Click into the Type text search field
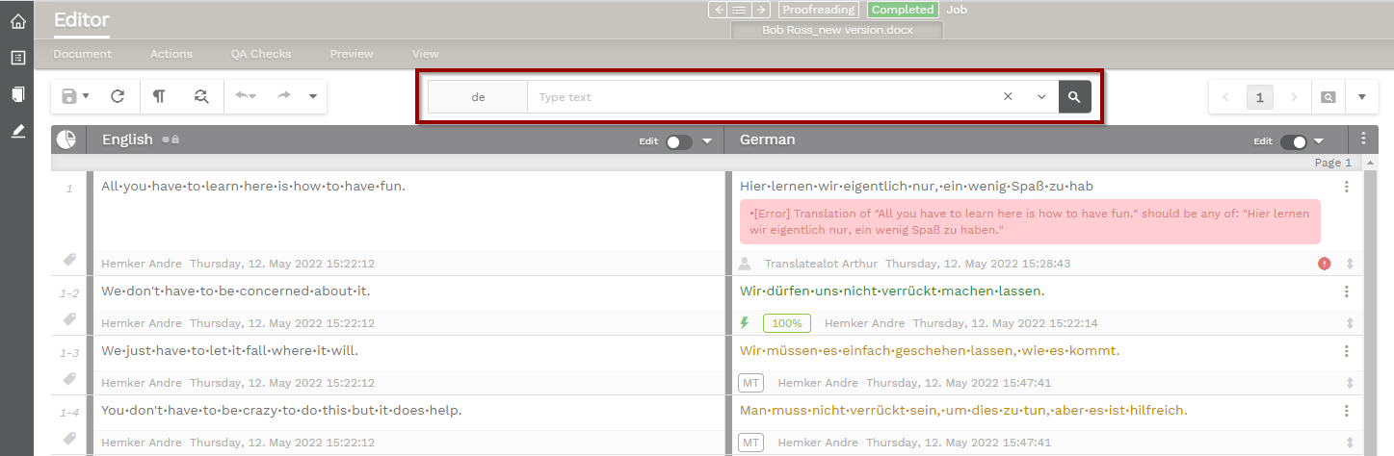The width and height of the screenshot is (1394, 456). [x=761, y=97]
